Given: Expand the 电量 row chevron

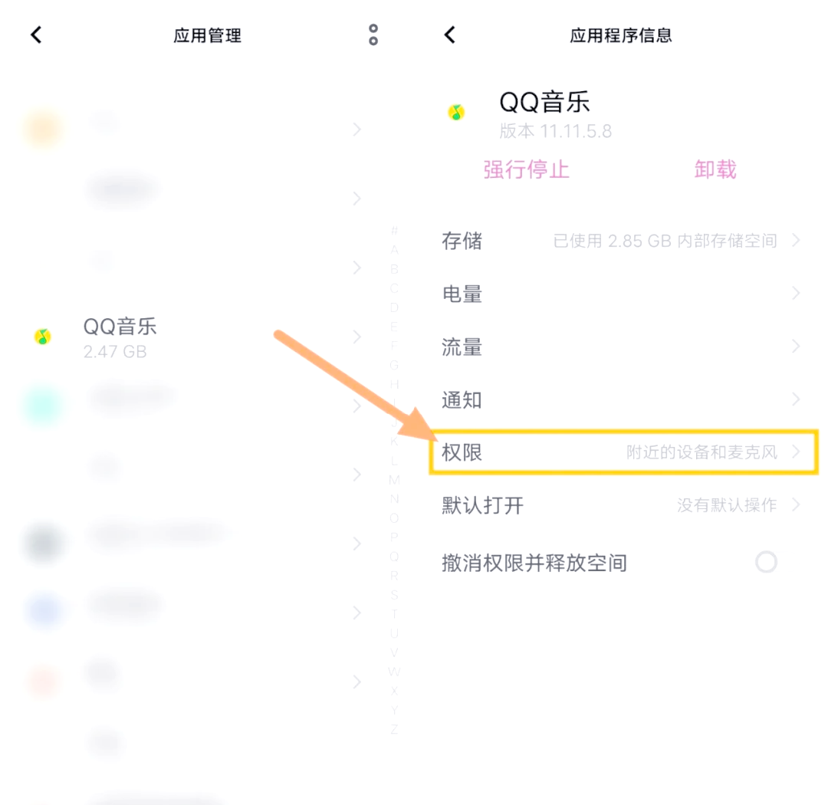Looking at the screenshot, I should 796,294.
